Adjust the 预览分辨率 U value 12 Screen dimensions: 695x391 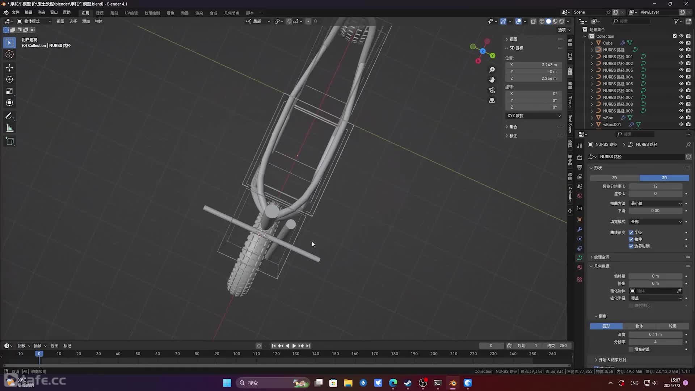655,186
